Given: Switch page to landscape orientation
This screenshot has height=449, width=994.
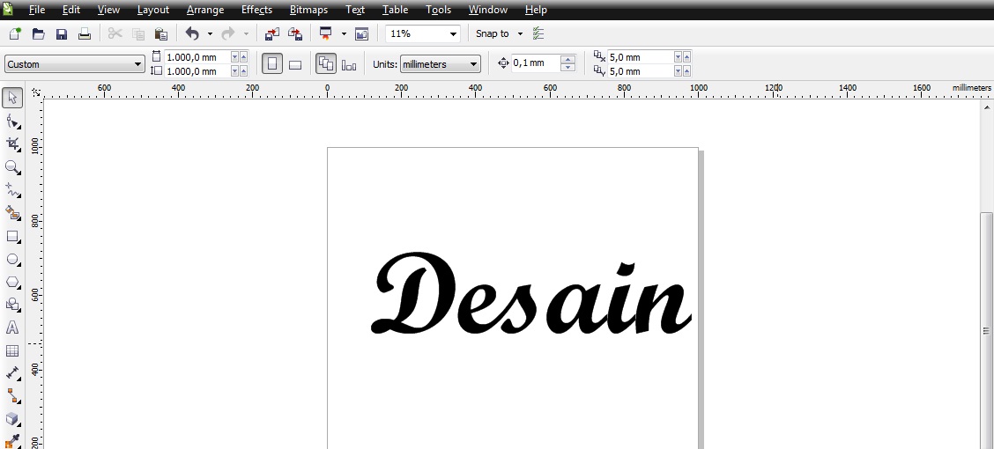Looking at the screenshot, I should click(295, 64).
